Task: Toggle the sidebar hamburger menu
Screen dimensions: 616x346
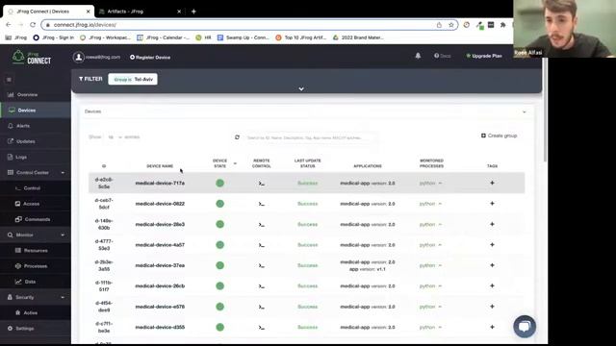Action: (9, 80)
